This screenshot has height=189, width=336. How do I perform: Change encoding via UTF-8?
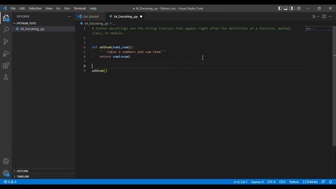tap(271, 182)
